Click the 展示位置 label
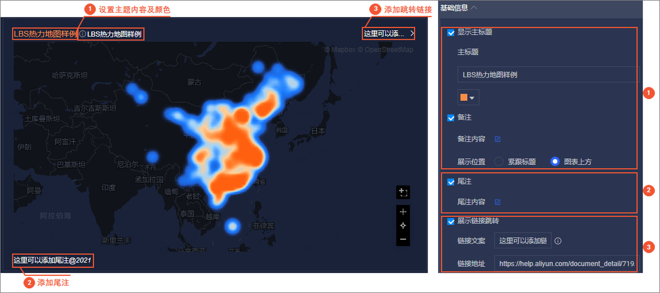 click(x=472, y=162)
